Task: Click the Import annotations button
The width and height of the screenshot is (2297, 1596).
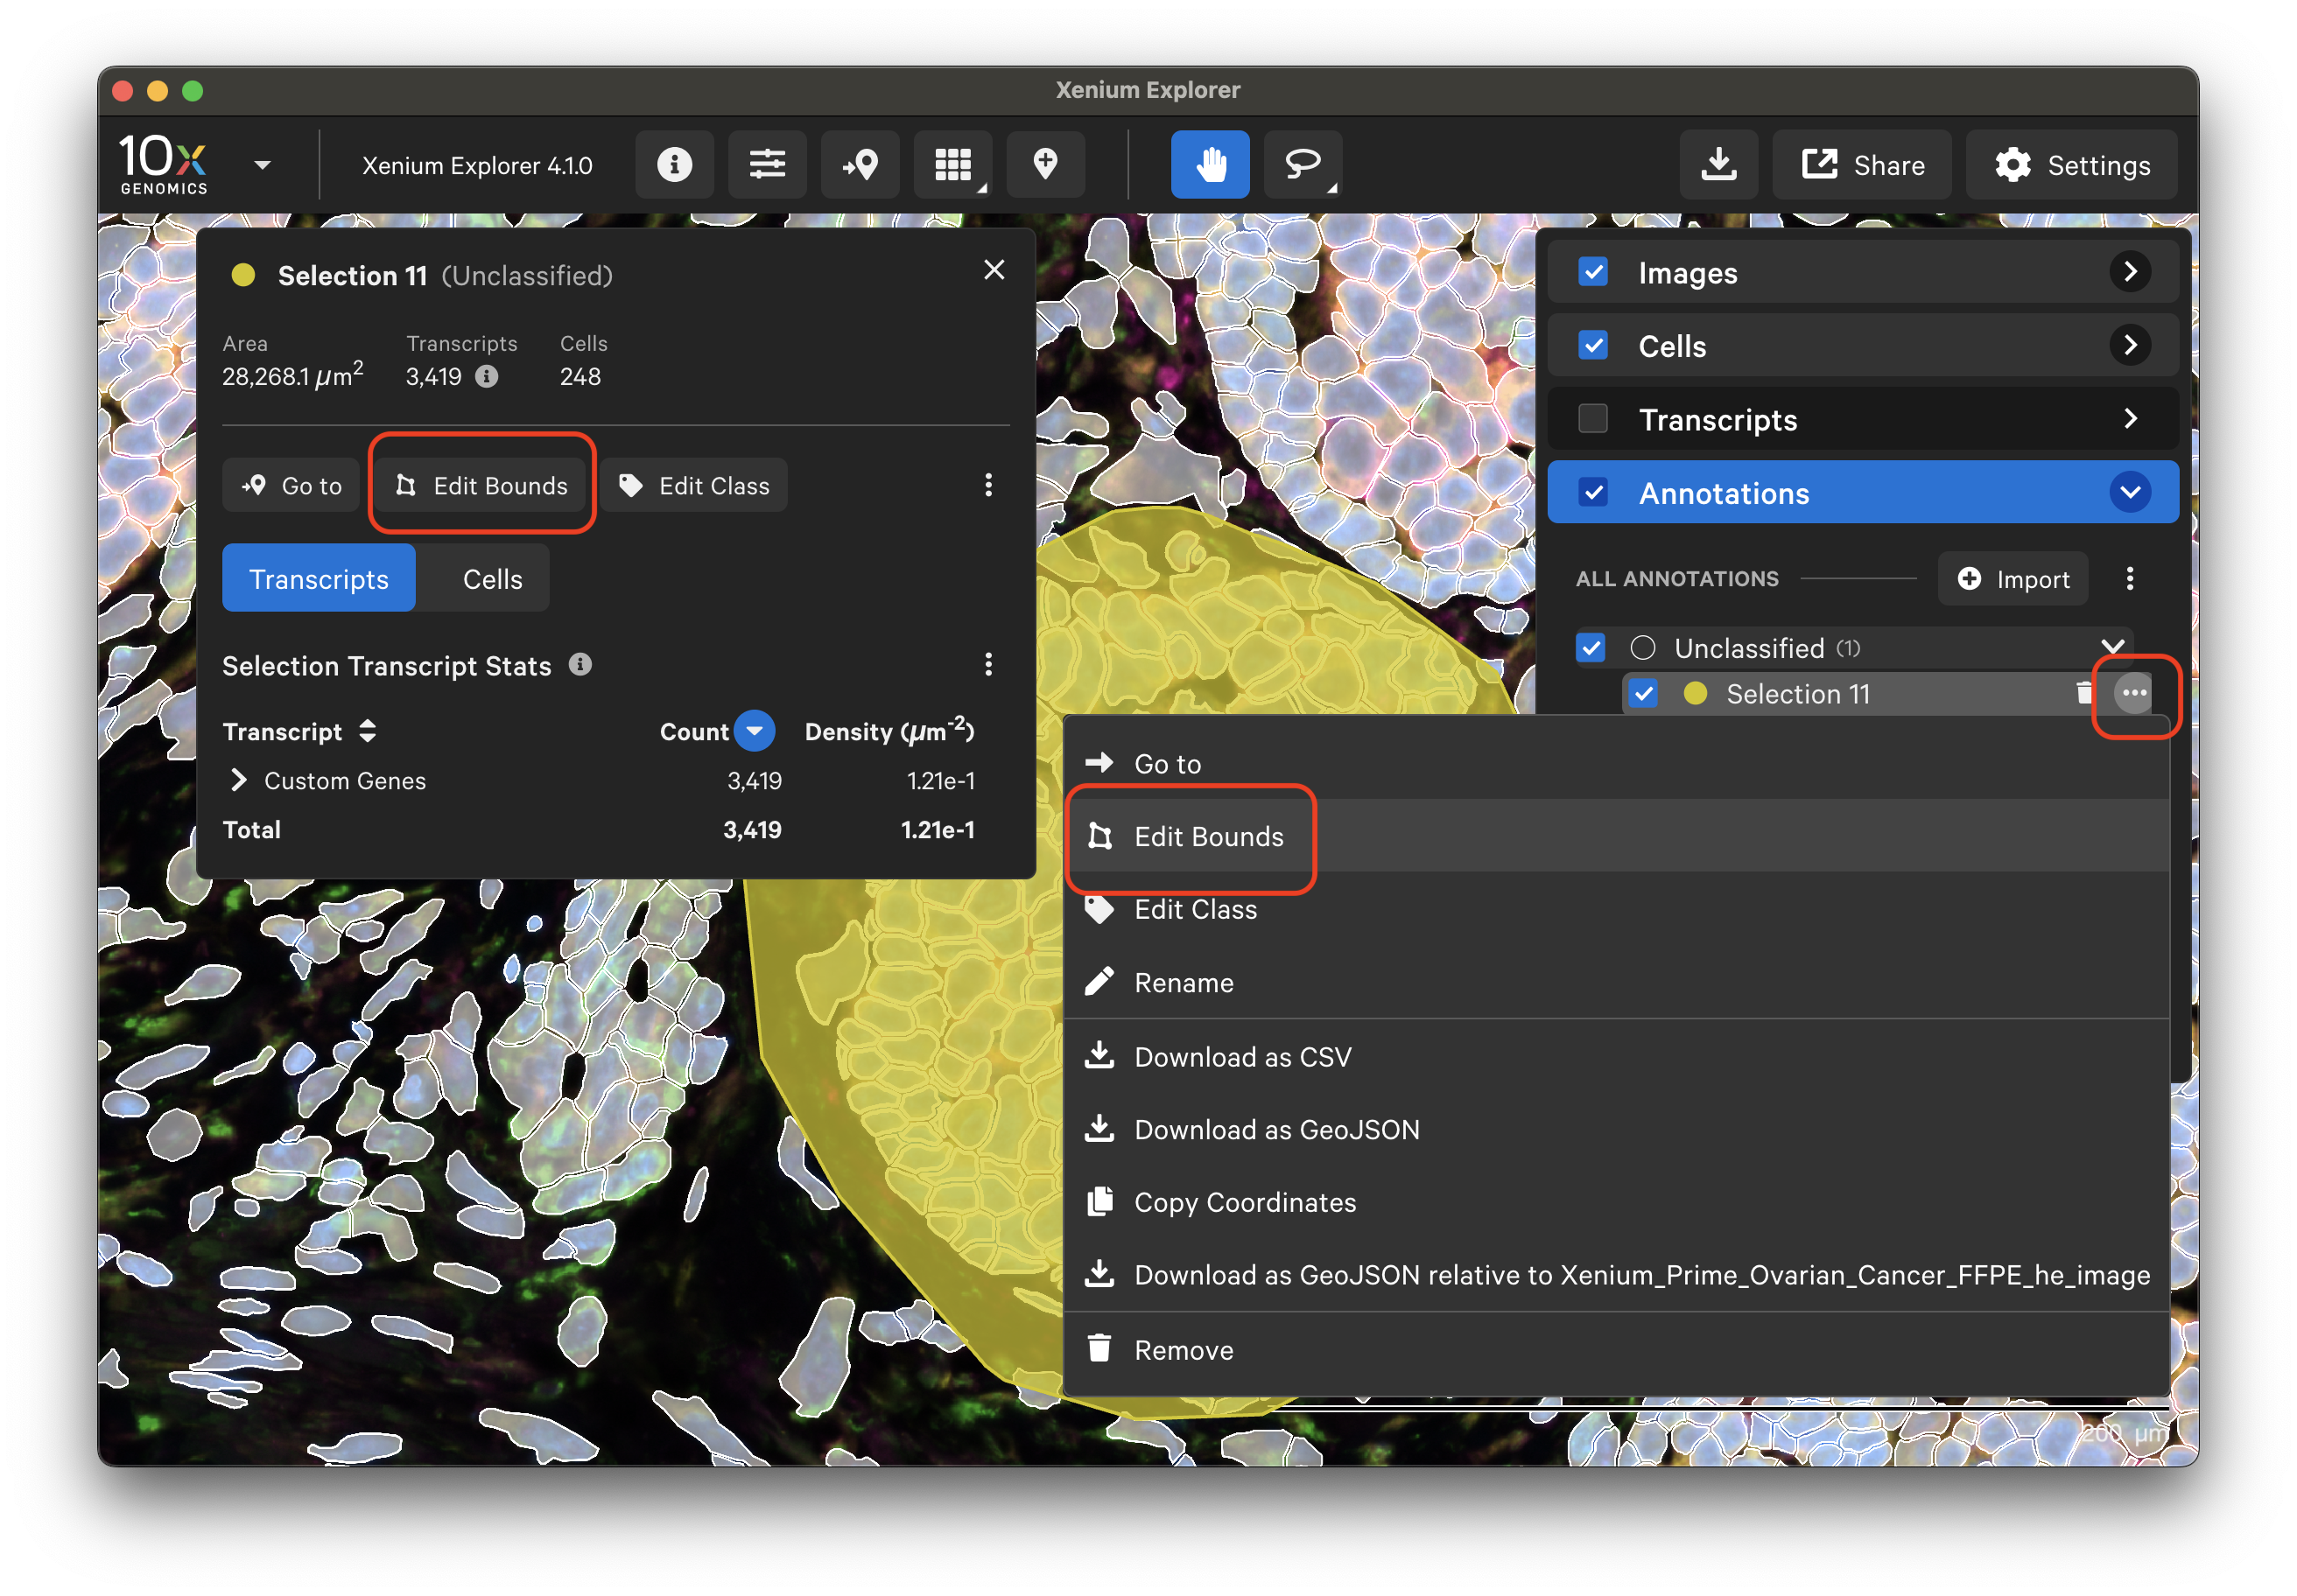Action: pyautogui.click(x=2013, y=579)
